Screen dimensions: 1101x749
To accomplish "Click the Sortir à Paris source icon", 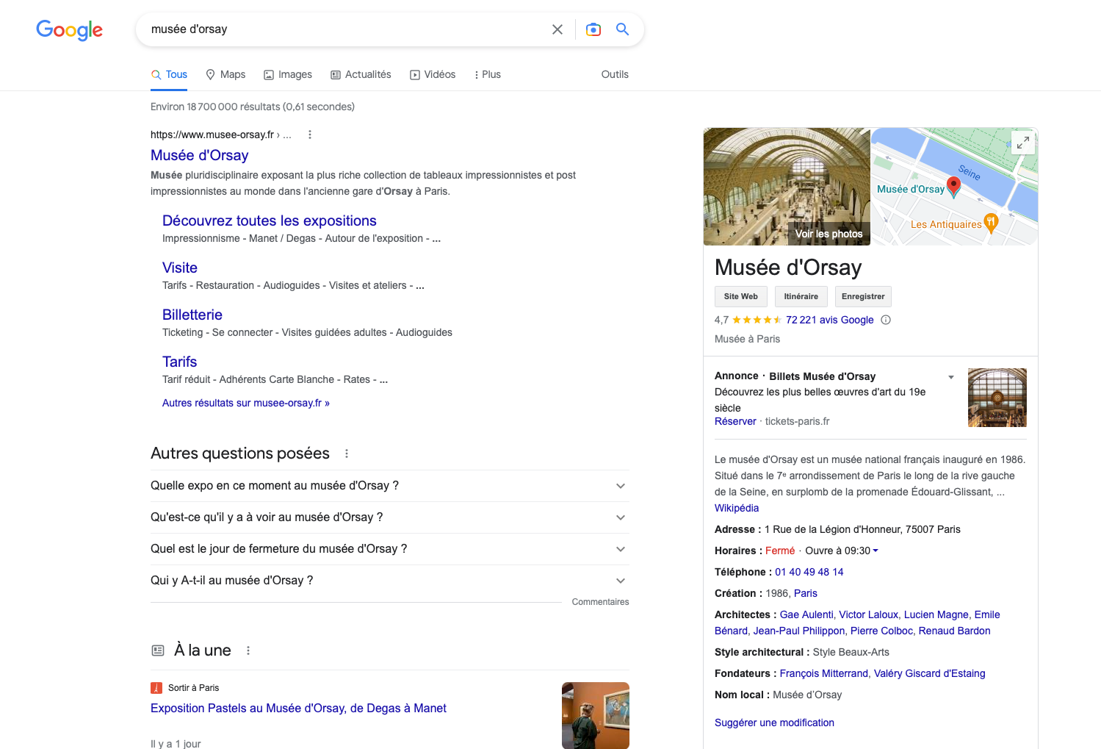I will coord(156,688).
